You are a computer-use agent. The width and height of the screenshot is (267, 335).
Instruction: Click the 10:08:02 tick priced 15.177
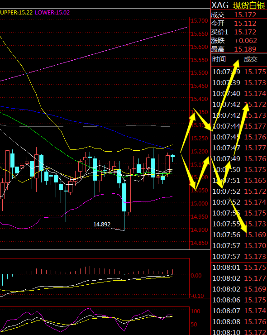click(x=239, y=278)
